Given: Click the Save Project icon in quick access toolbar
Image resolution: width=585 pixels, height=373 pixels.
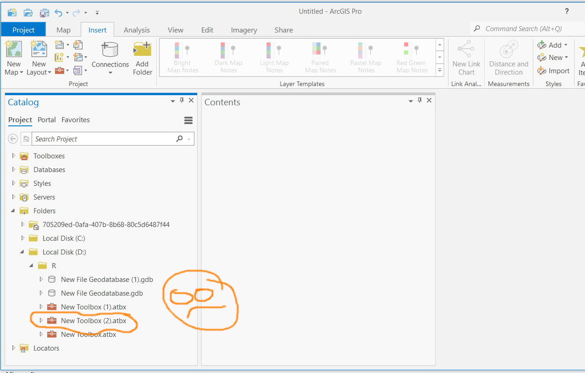Looking at the screenshot, I should click(44, 12).
